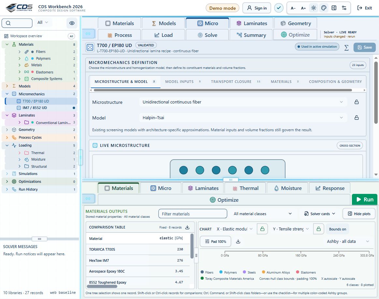Click the sidebar panel layout icon

(x=334, y=8)
